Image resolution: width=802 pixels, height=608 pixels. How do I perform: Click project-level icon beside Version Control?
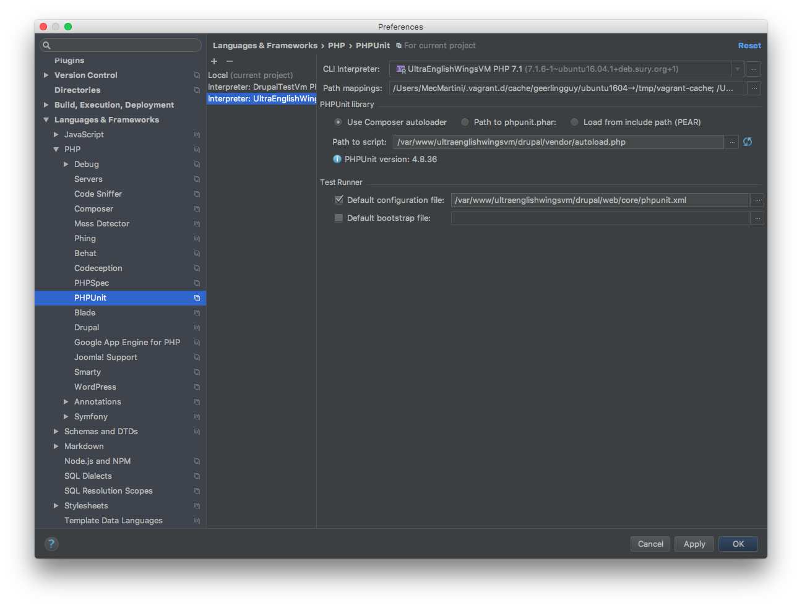coord(197,75)
